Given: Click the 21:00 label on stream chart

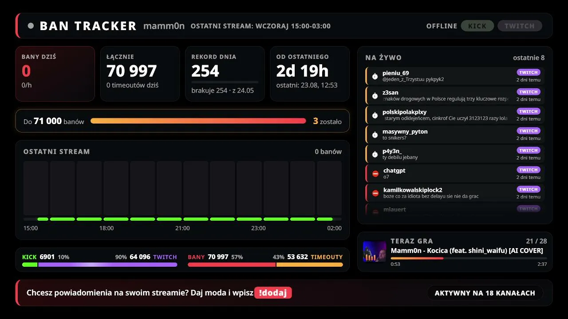Looking at the screenshot, I should coord(182,228).
